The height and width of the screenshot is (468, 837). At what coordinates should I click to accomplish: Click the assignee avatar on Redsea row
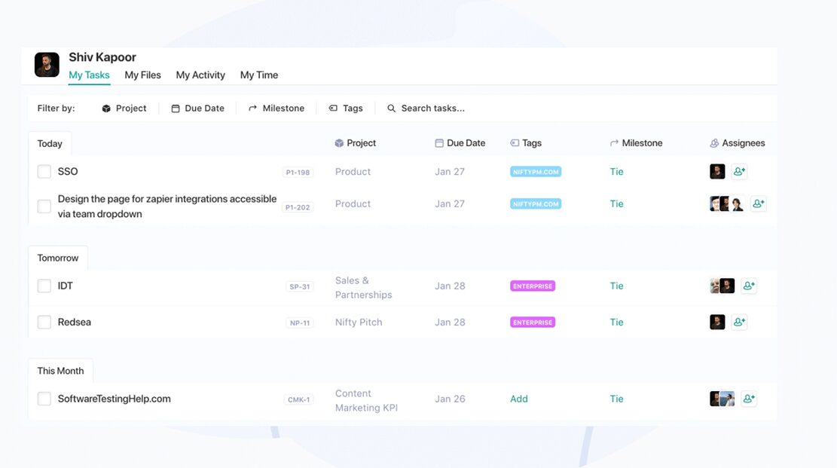717,322
